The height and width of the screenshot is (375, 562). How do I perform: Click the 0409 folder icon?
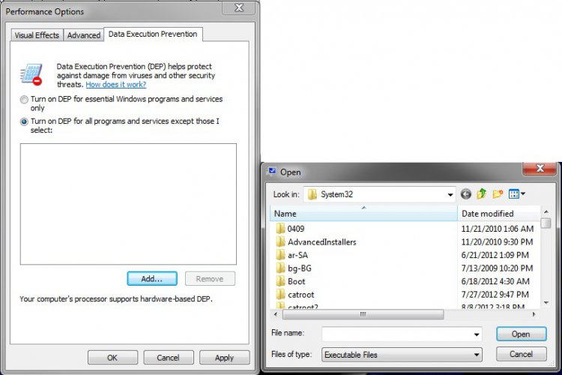click(x=280, y=228)
